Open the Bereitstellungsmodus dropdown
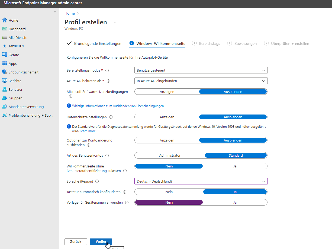 pos(201,70)
